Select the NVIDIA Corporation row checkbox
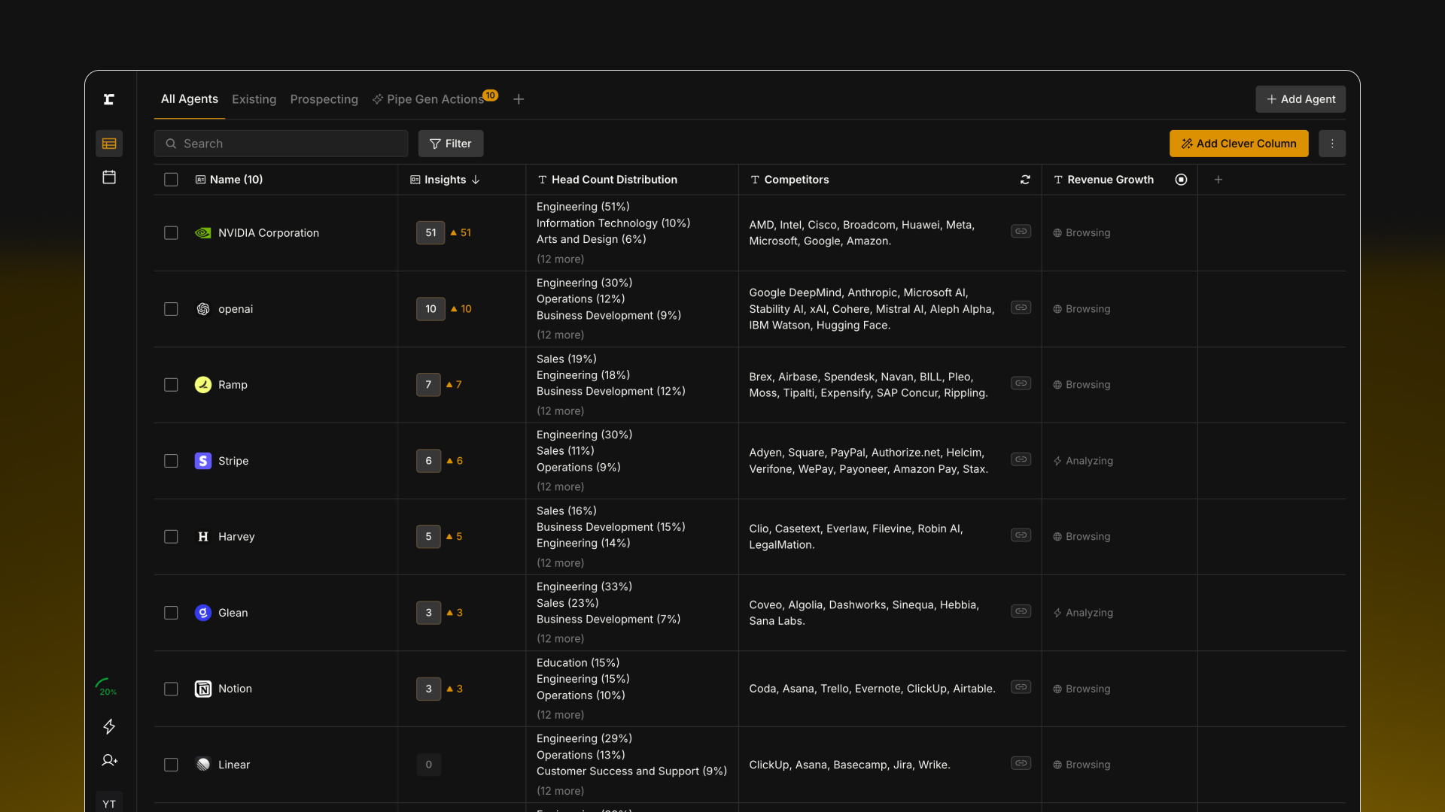This screenshot has height=812, width=1445. click(x=171, y=233)
